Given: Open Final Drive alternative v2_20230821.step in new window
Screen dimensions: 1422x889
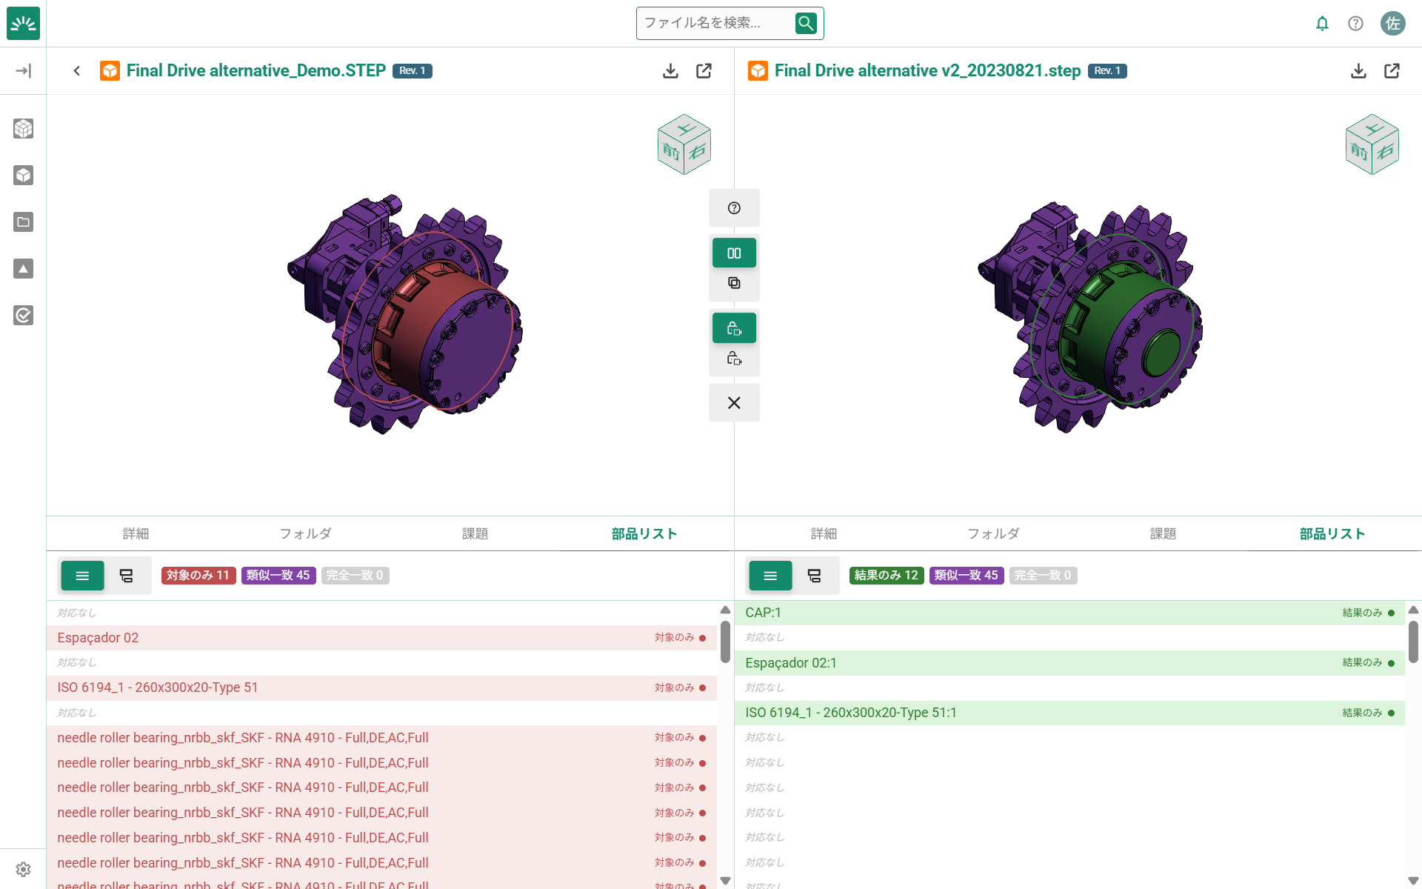Looking at the screenshot, I should point(1392,71).
